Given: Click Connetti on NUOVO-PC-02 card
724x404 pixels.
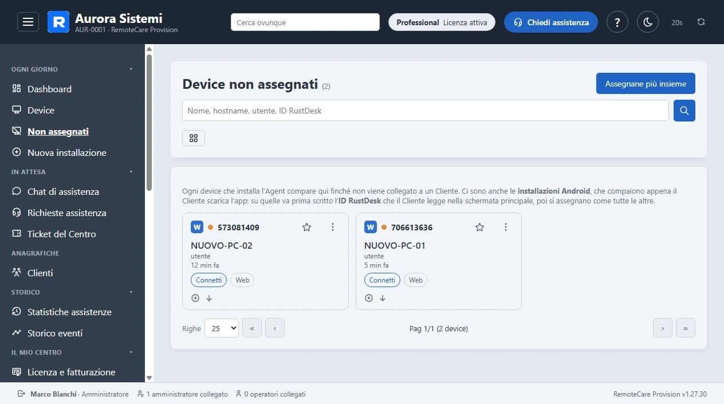Looking at the screenshot, I should pos(208,280).
